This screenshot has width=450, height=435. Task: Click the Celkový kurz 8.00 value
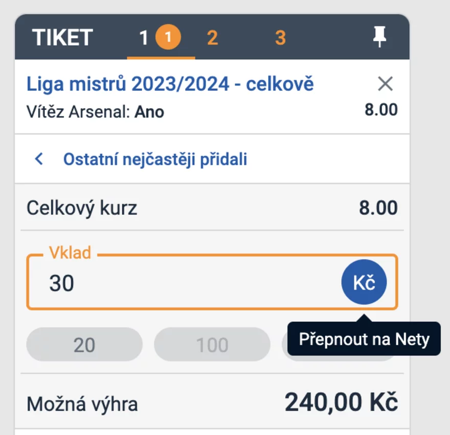378,208
